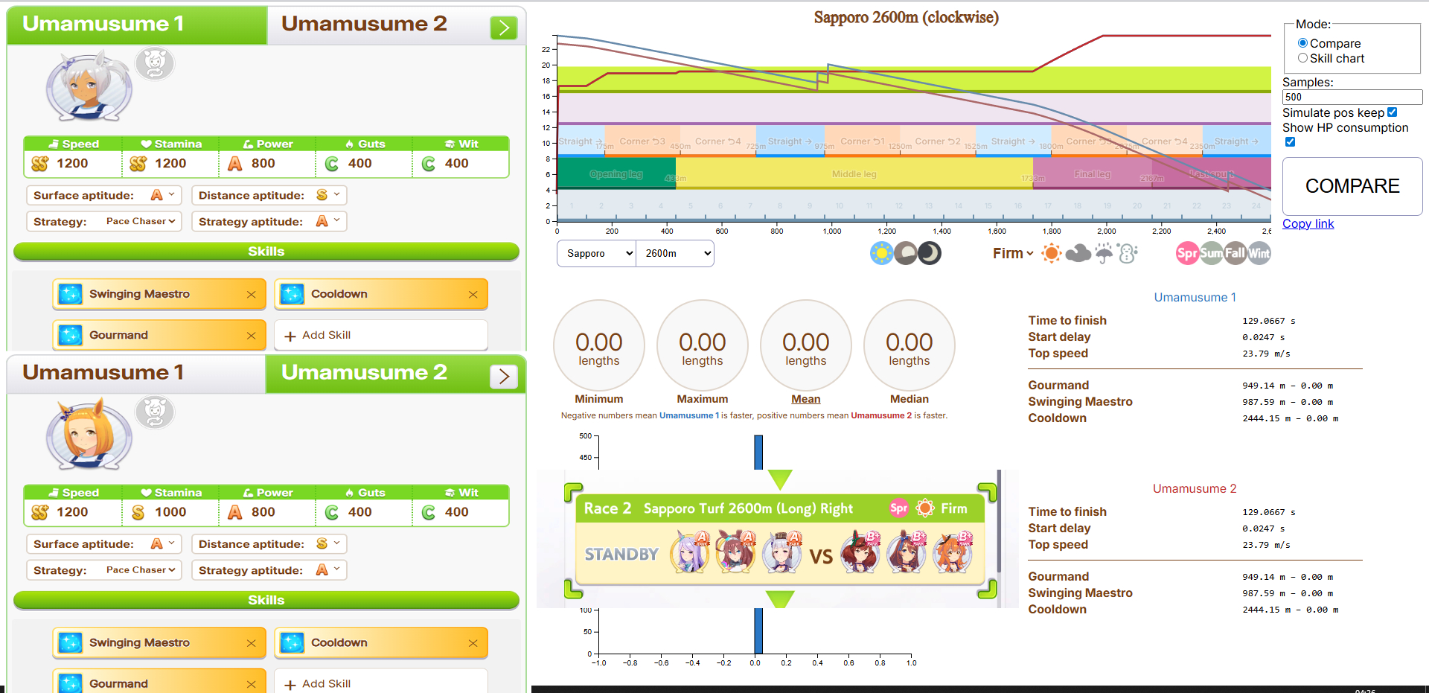Image resolution: width=1429 pixels, height=693 pixels.
Task: Open the Firm ground condition dropdown
Action: pos(1013,253)
